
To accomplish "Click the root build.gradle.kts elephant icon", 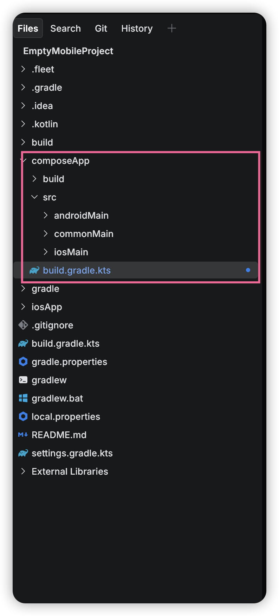I will [23, 344].
